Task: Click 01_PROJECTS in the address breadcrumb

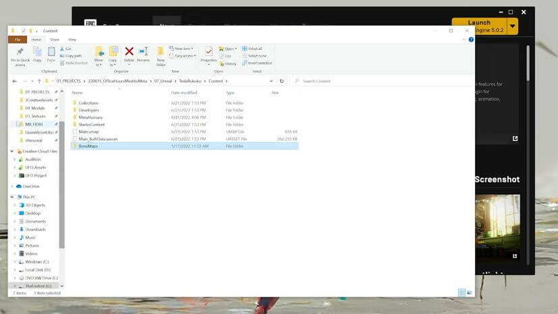Action: tap(69, 81)
